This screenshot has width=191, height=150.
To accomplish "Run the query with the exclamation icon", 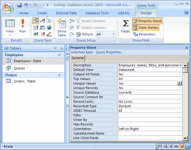I will coord(22,26).
